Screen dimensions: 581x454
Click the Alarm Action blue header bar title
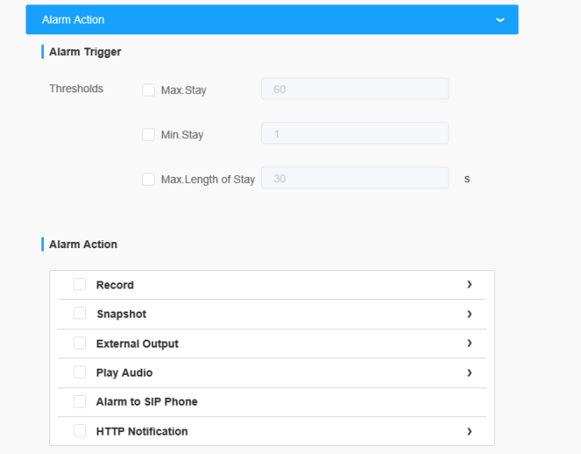73,19
